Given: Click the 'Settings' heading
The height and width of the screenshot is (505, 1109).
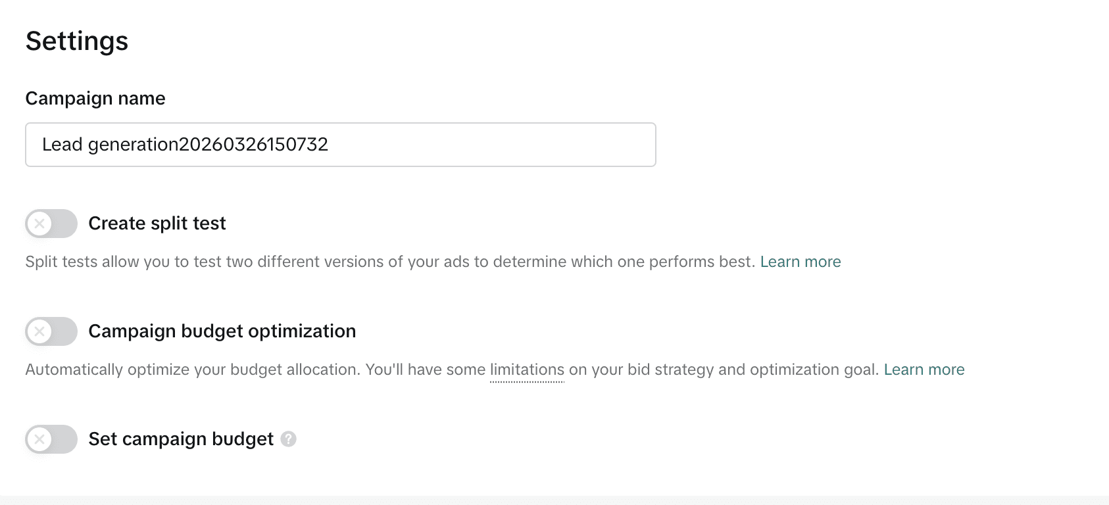Looking at the screenshot, I should click(77, 41).
